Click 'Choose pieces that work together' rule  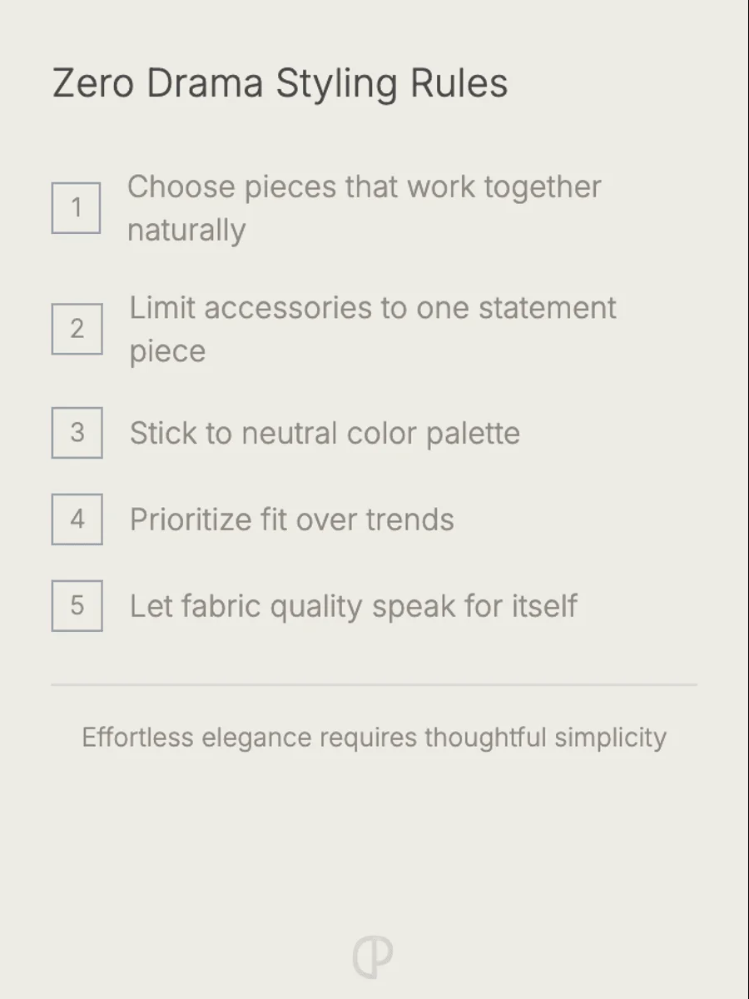pos(364,187)
